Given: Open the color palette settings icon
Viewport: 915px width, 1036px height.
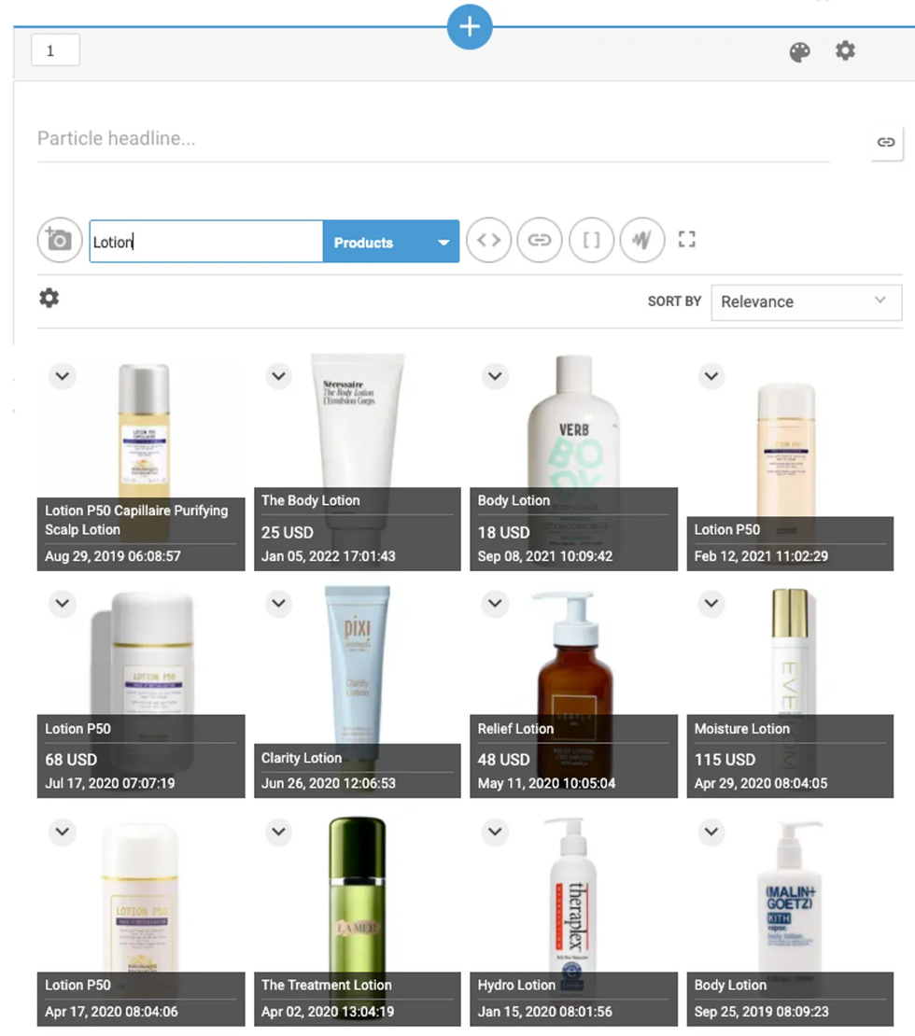Looking at the screenshot, I should point(801,51).
